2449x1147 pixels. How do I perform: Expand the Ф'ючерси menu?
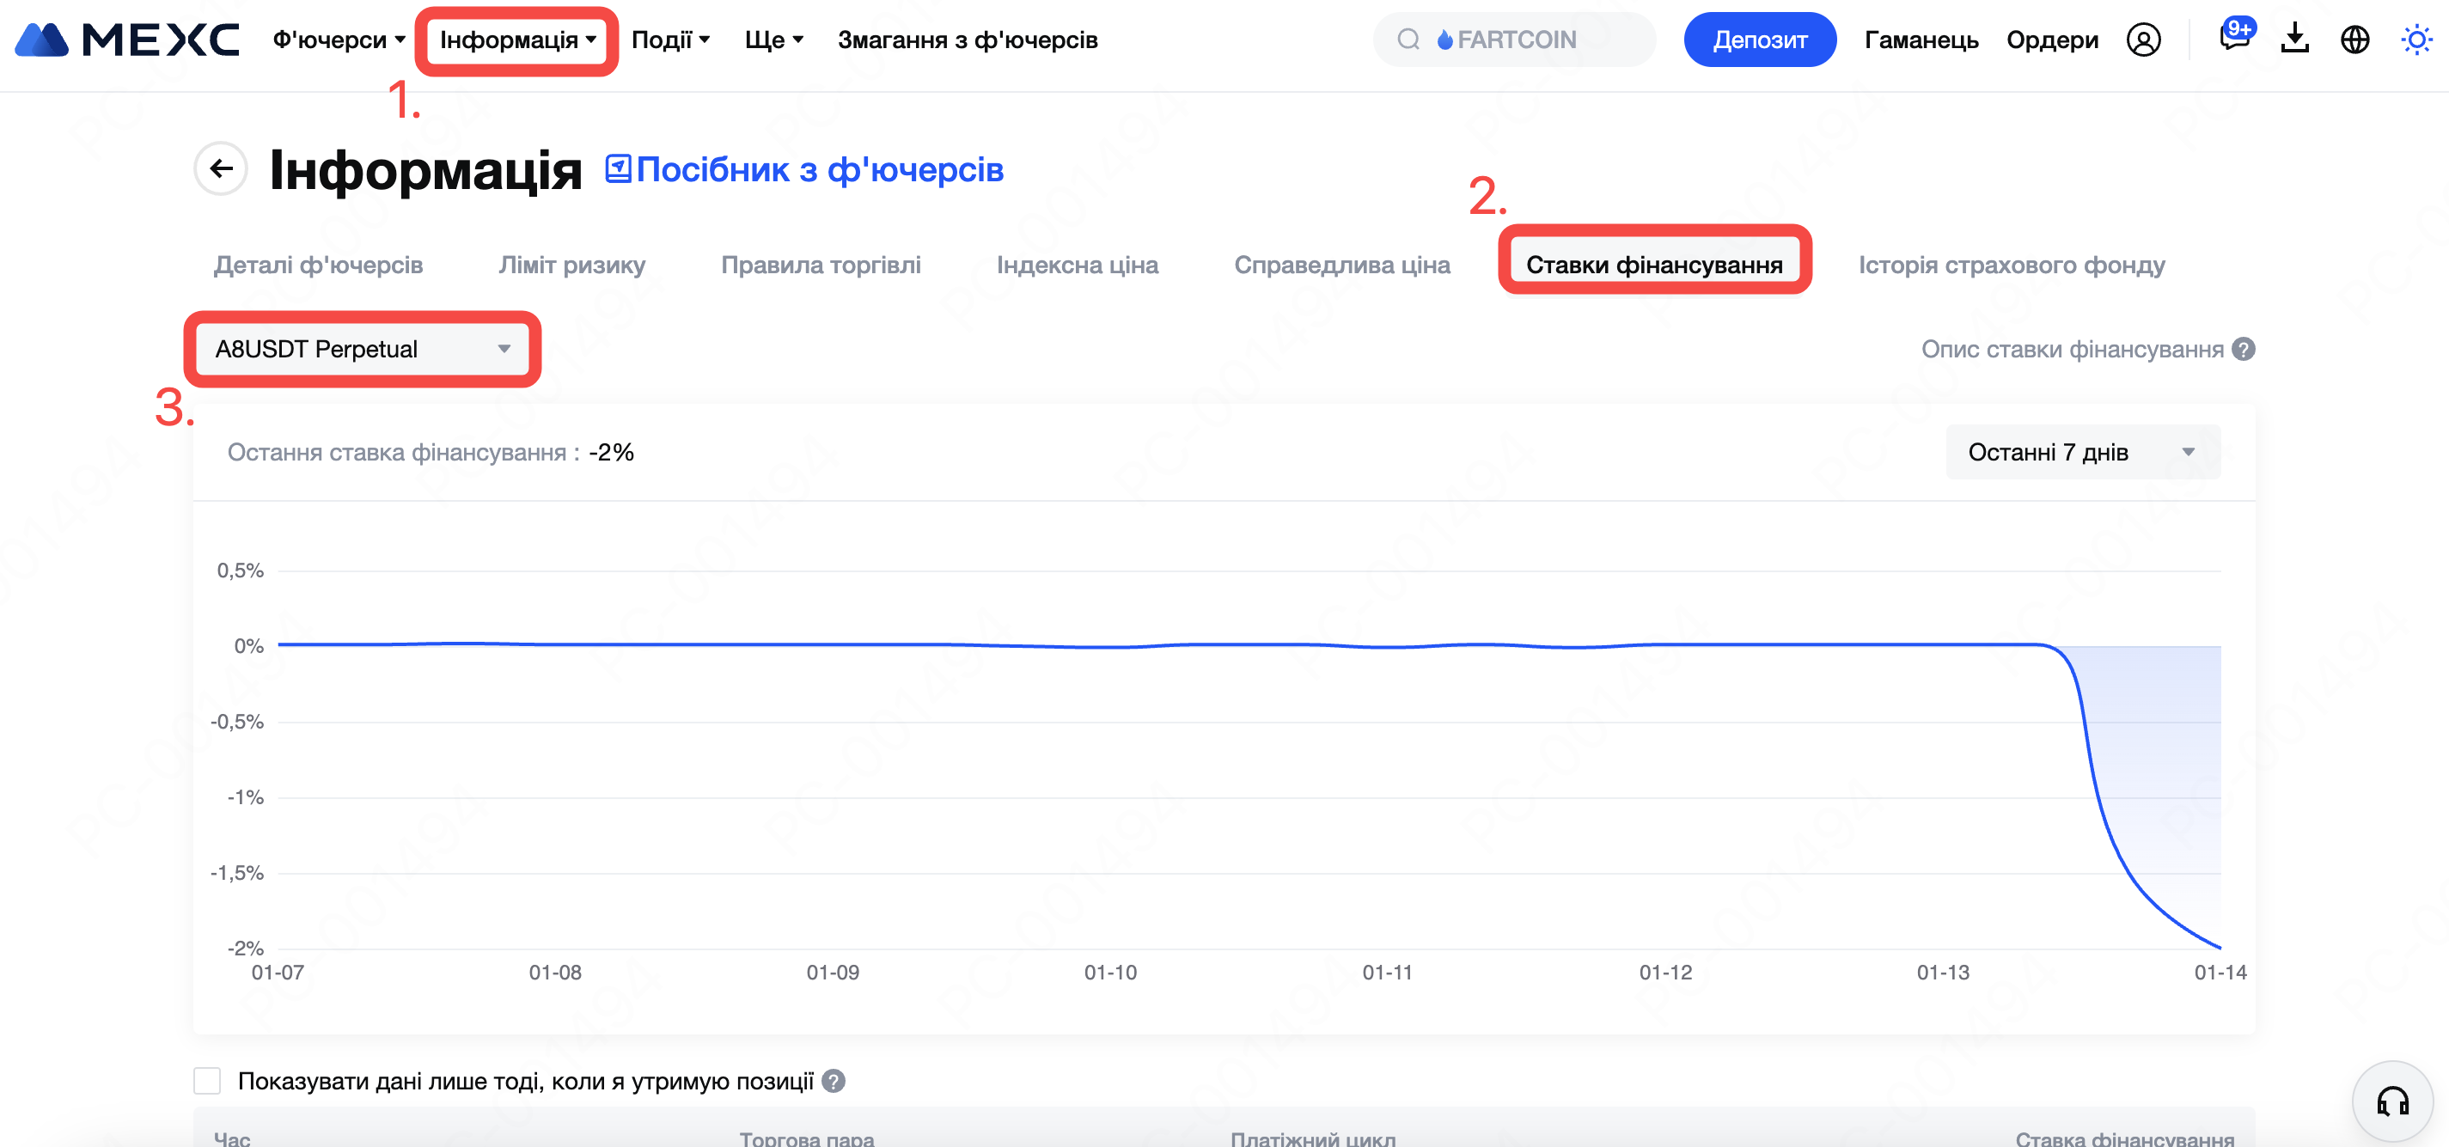click(339, 40)
